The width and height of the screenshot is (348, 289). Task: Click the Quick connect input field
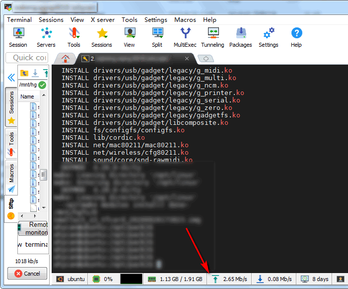27,58
